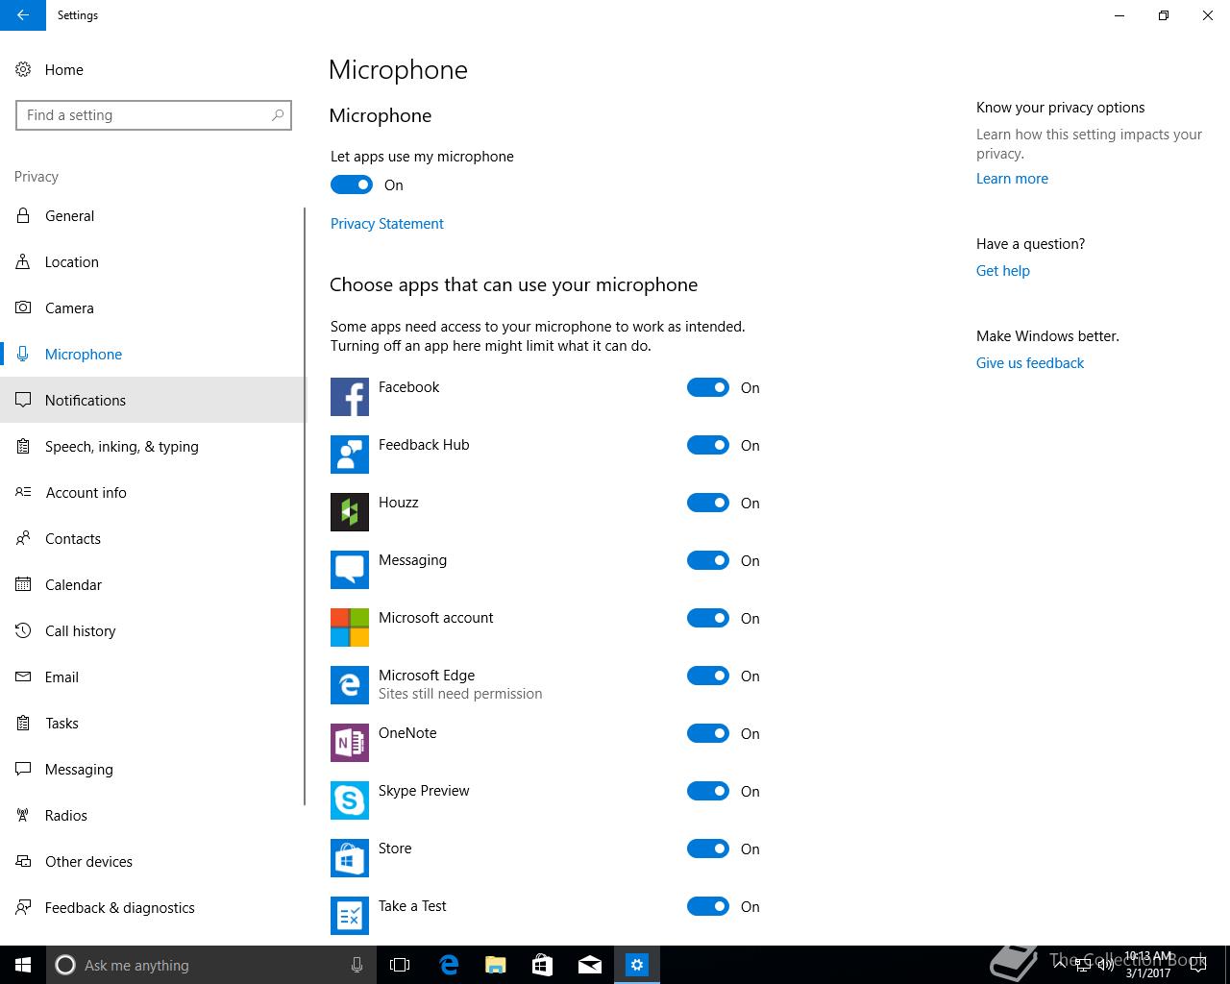Click the Learn more link
This screenshot has height=984, width=1230.
pos(1012,178)
